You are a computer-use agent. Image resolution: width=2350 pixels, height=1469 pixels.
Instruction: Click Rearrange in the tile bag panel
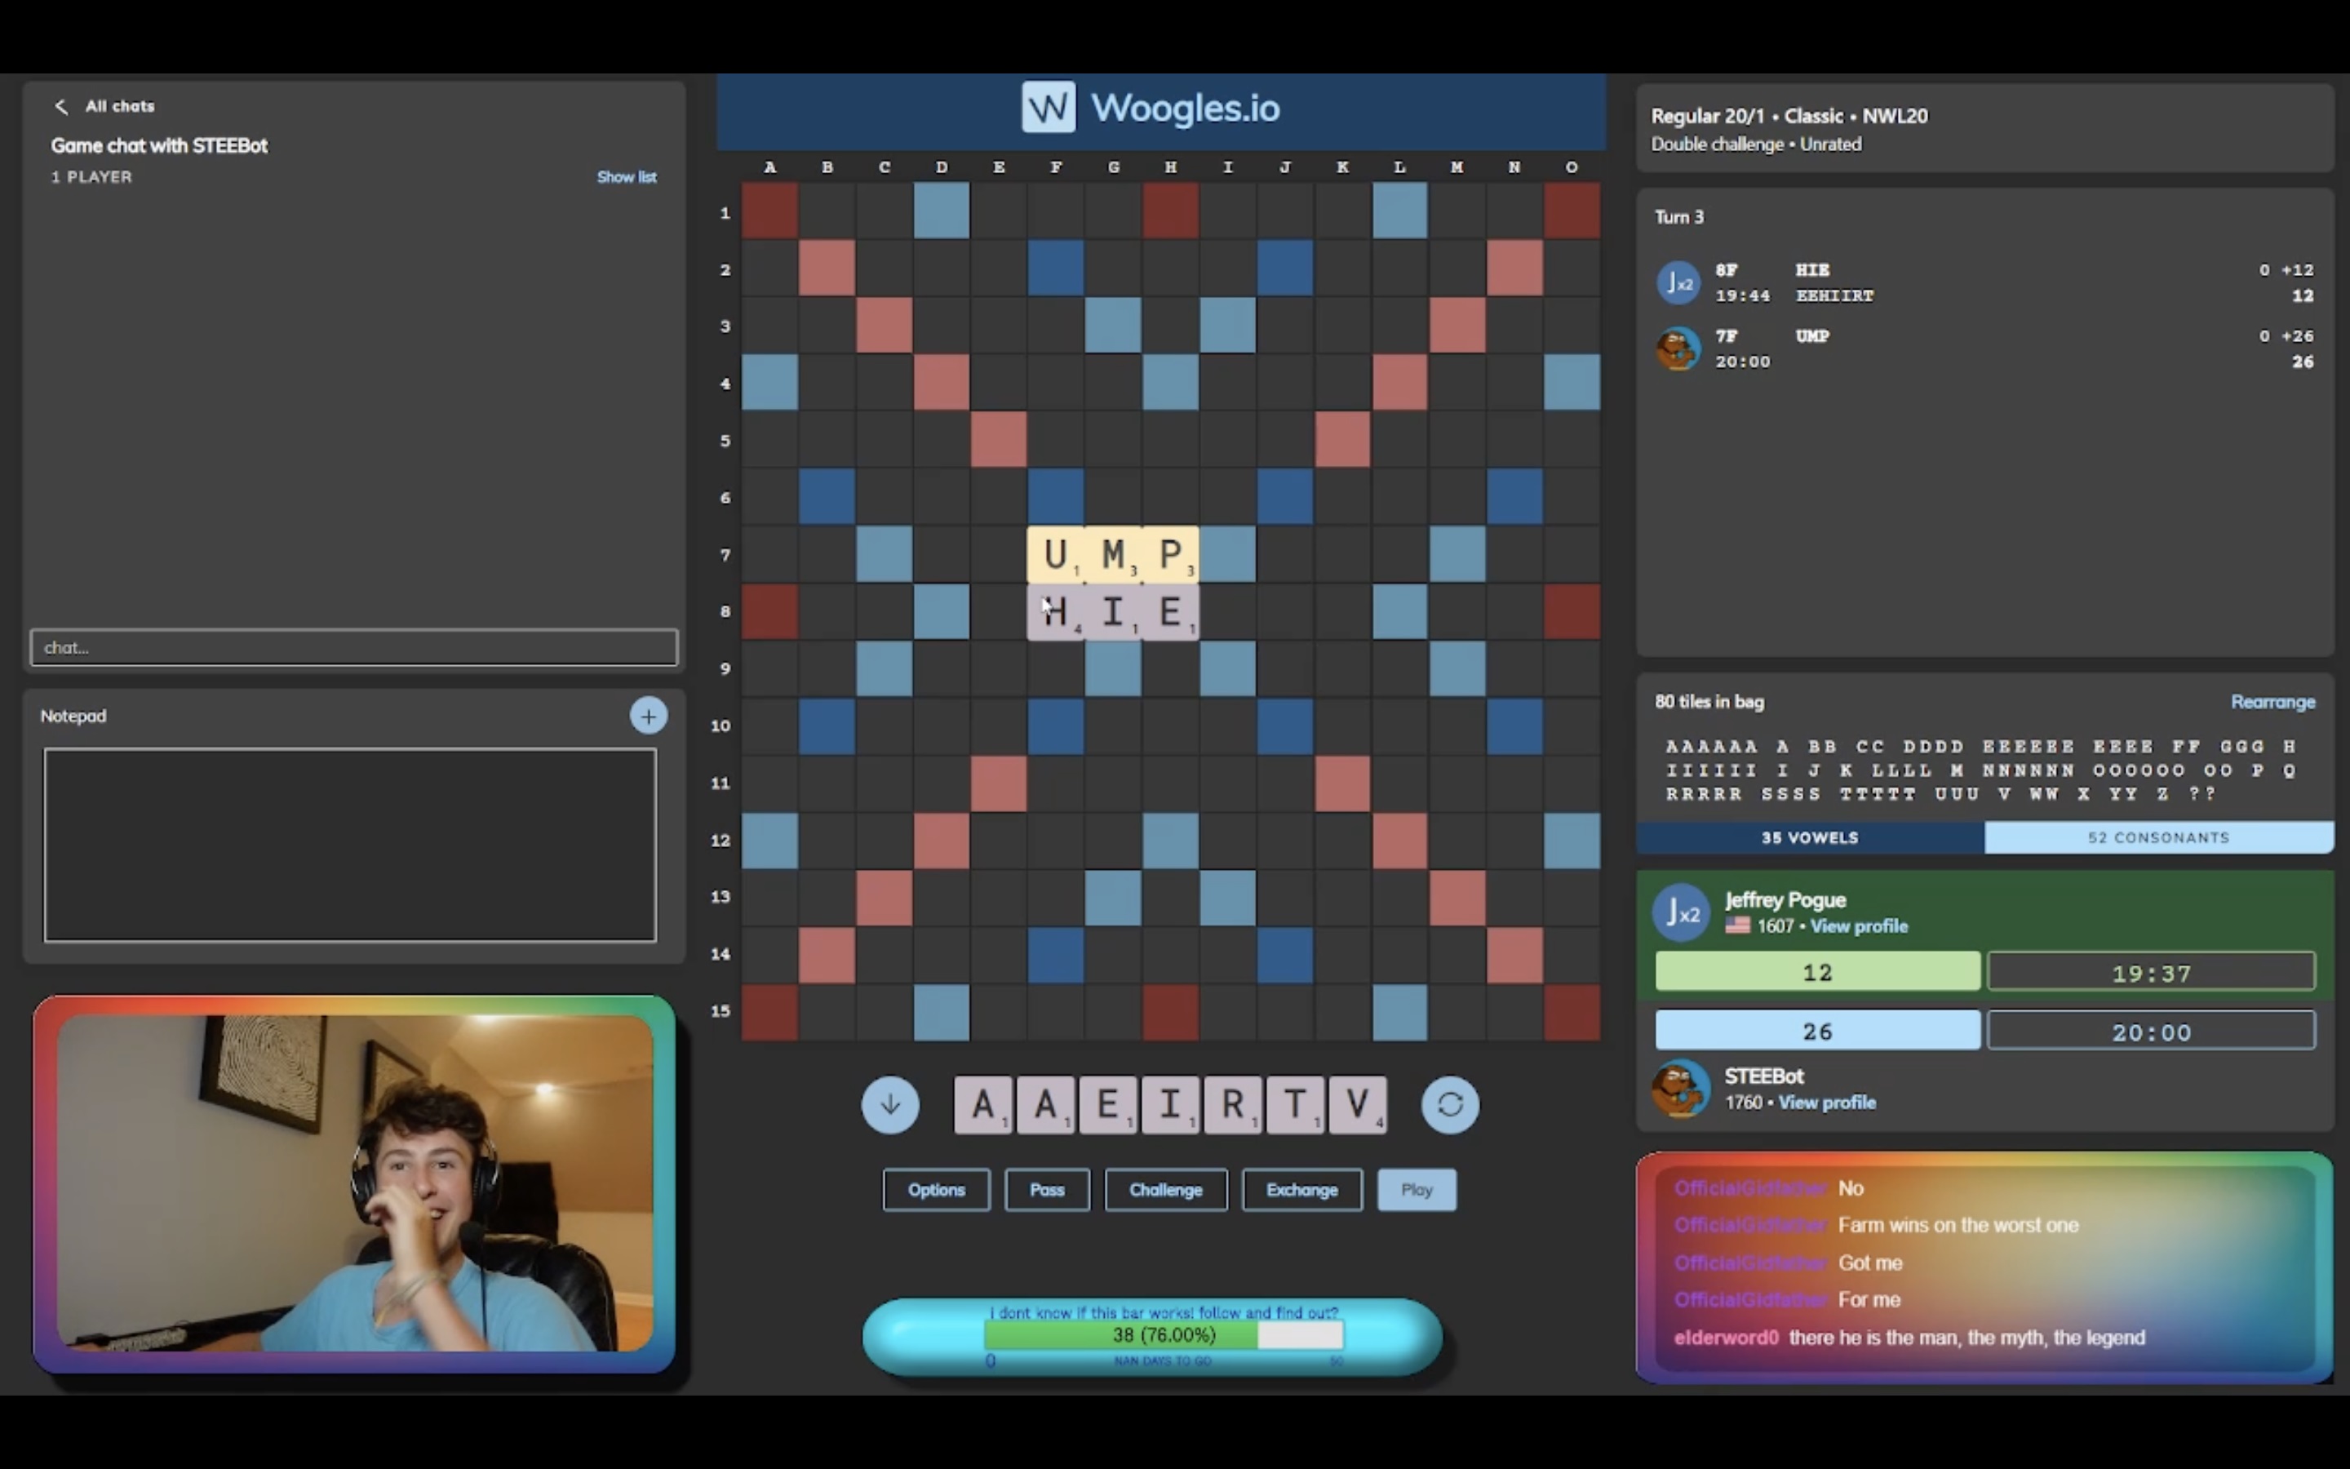[2272, 702]
